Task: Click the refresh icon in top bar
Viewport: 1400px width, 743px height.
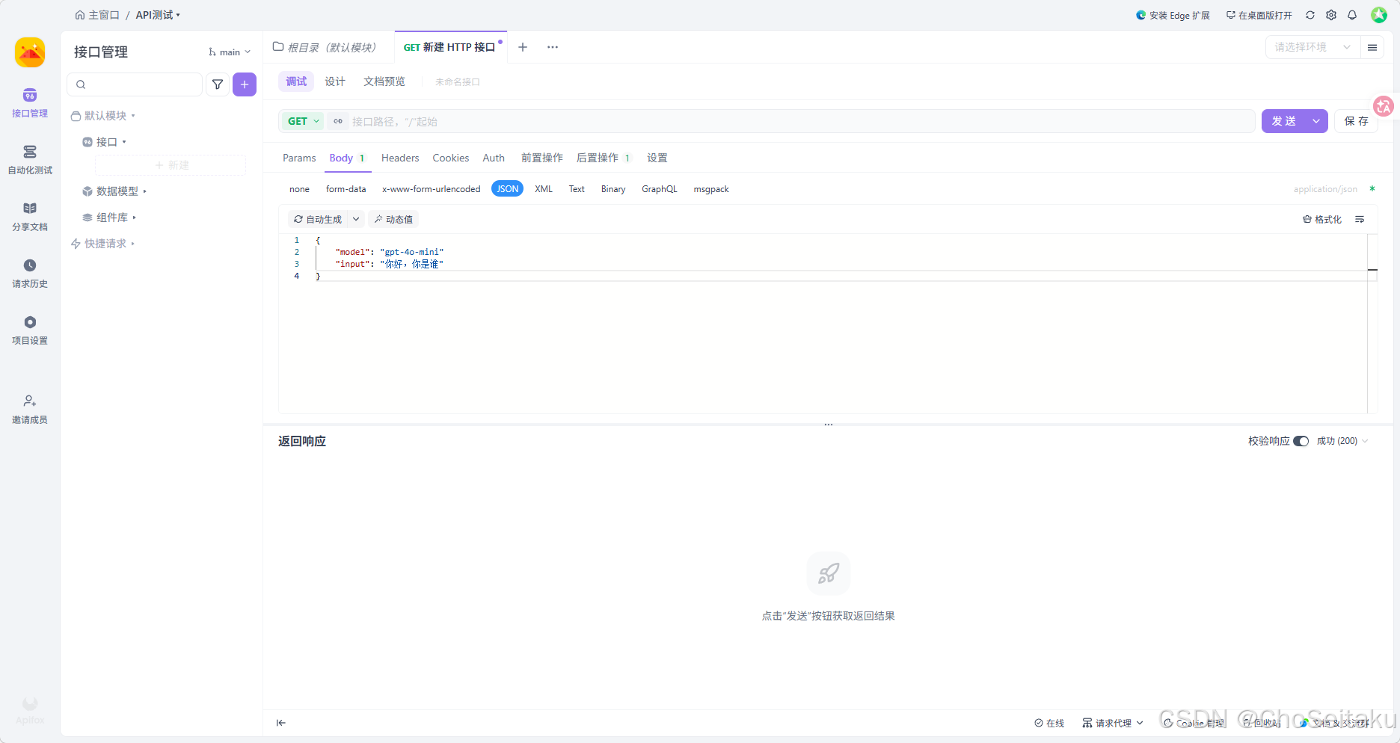Action: [x=1310, y=15]
